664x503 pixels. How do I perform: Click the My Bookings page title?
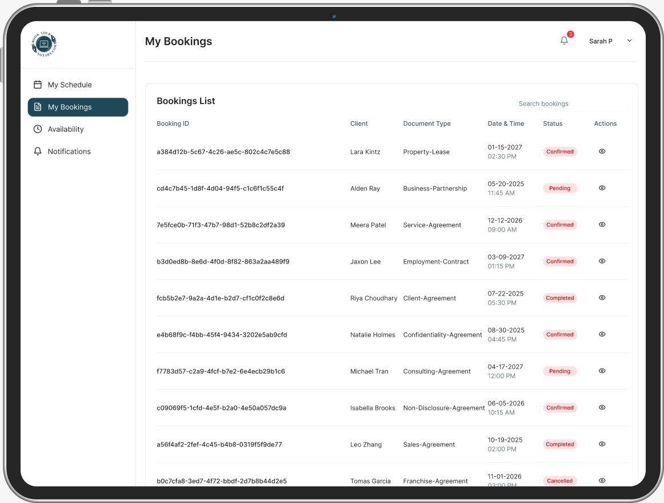[178, 42]
